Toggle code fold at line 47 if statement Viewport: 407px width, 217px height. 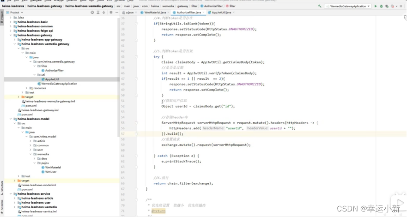point(136,78)
